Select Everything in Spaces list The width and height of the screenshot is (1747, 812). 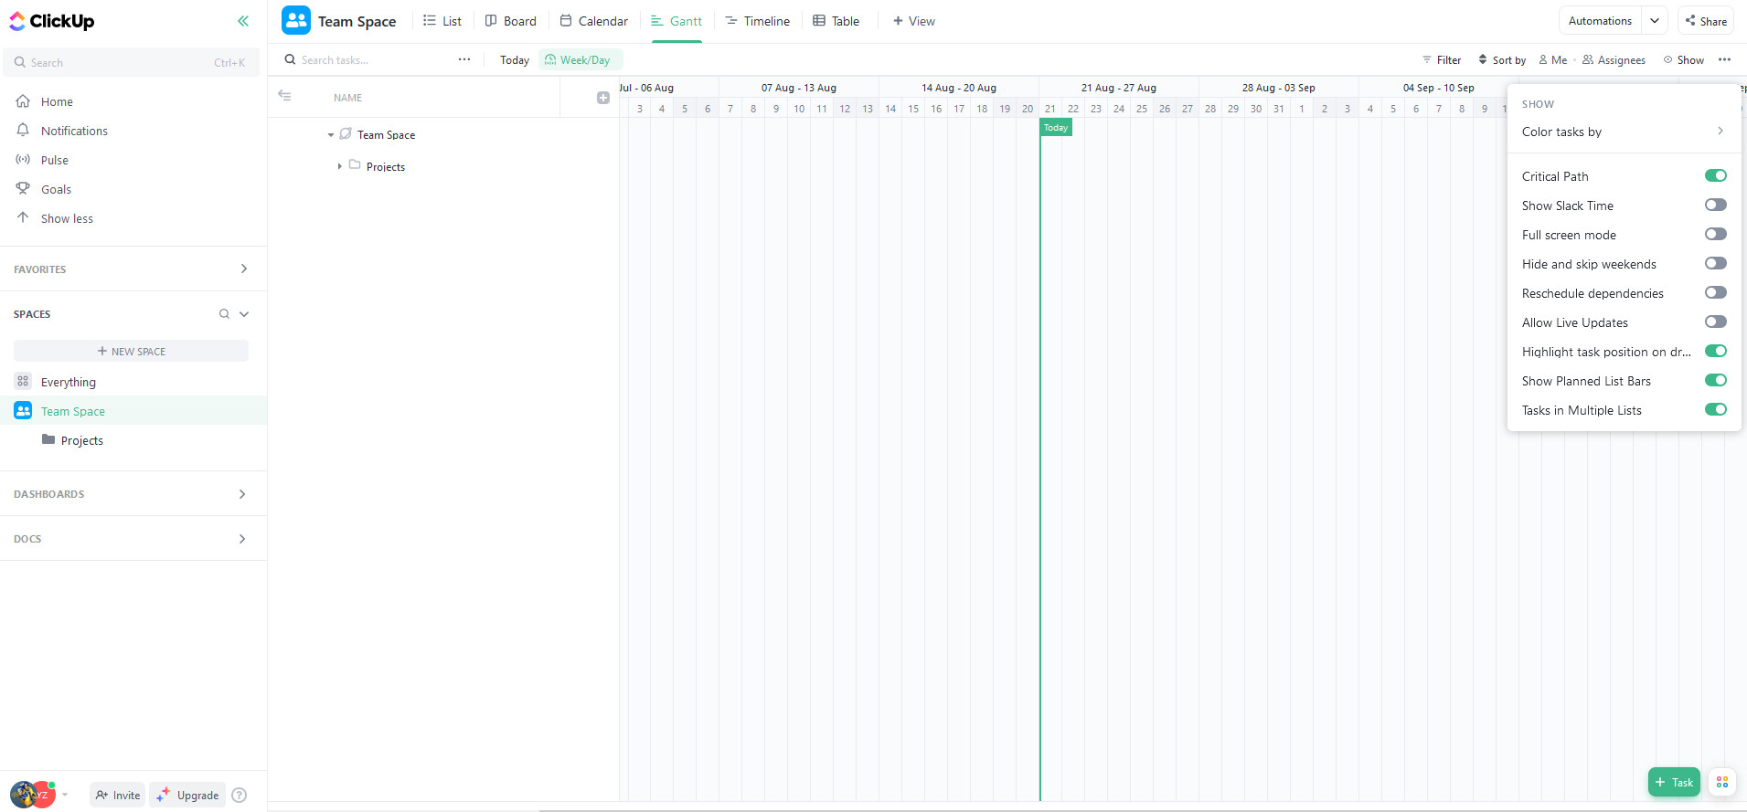pyautogui.click(x=68, y=382)
